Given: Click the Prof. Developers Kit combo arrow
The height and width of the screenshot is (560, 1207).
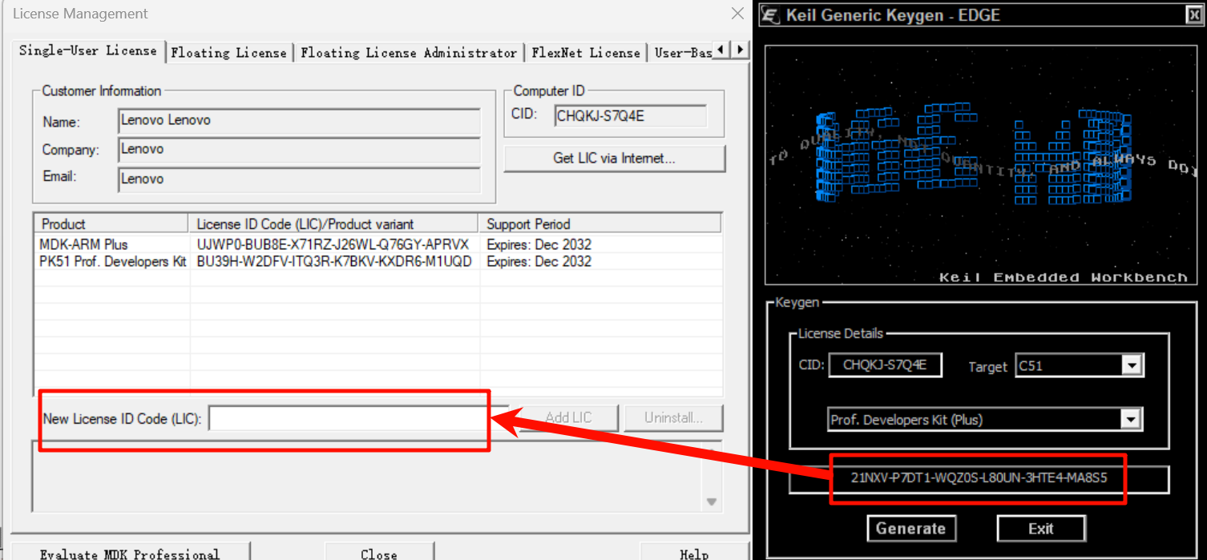Looking at the screenshot, I should pos(1131,419).
